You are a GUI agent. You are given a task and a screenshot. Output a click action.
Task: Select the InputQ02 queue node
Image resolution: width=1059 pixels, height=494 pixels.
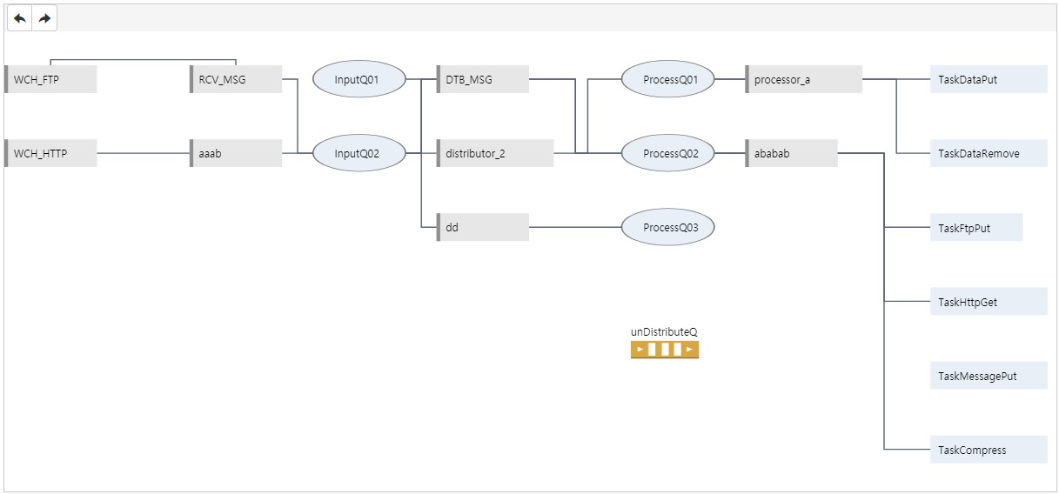358,153
